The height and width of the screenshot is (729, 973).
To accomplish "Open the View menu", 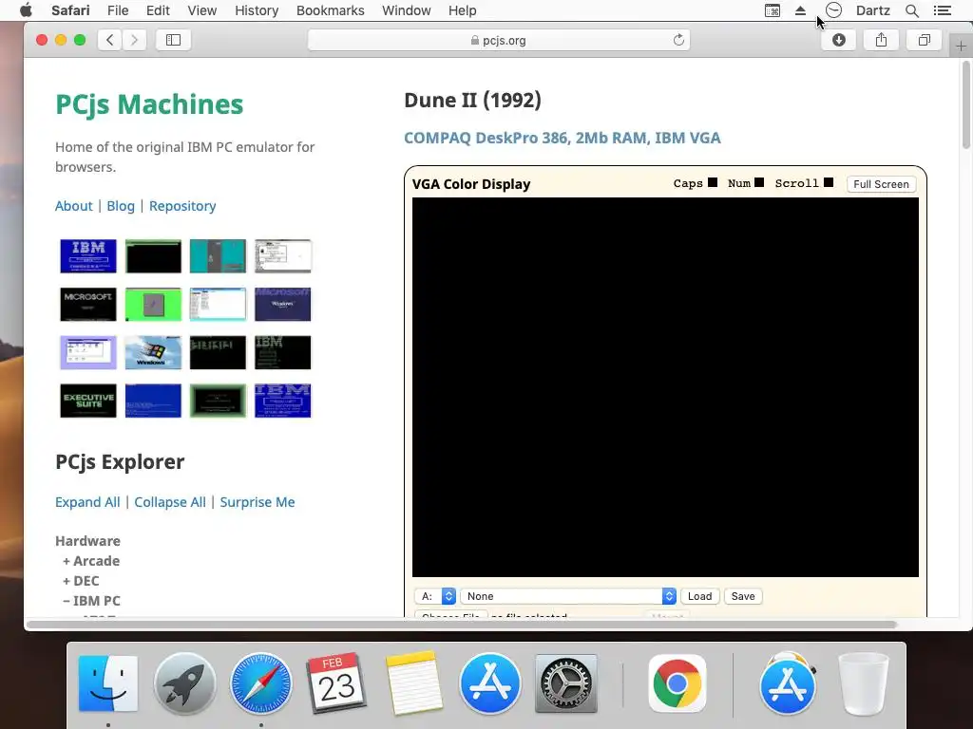I will 202,10.
